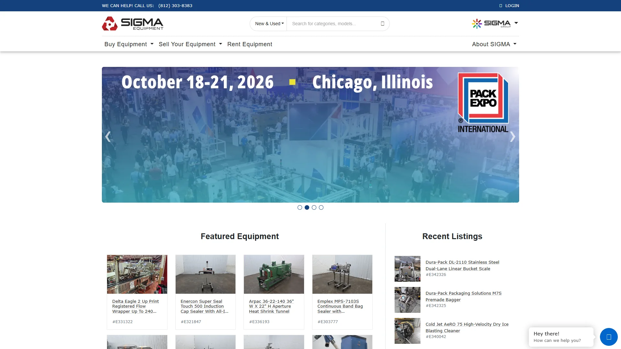The height and width of the screenshot is (349, 621).
Task: Select the fourth carousel indicator dot
Action: (321, 207)
